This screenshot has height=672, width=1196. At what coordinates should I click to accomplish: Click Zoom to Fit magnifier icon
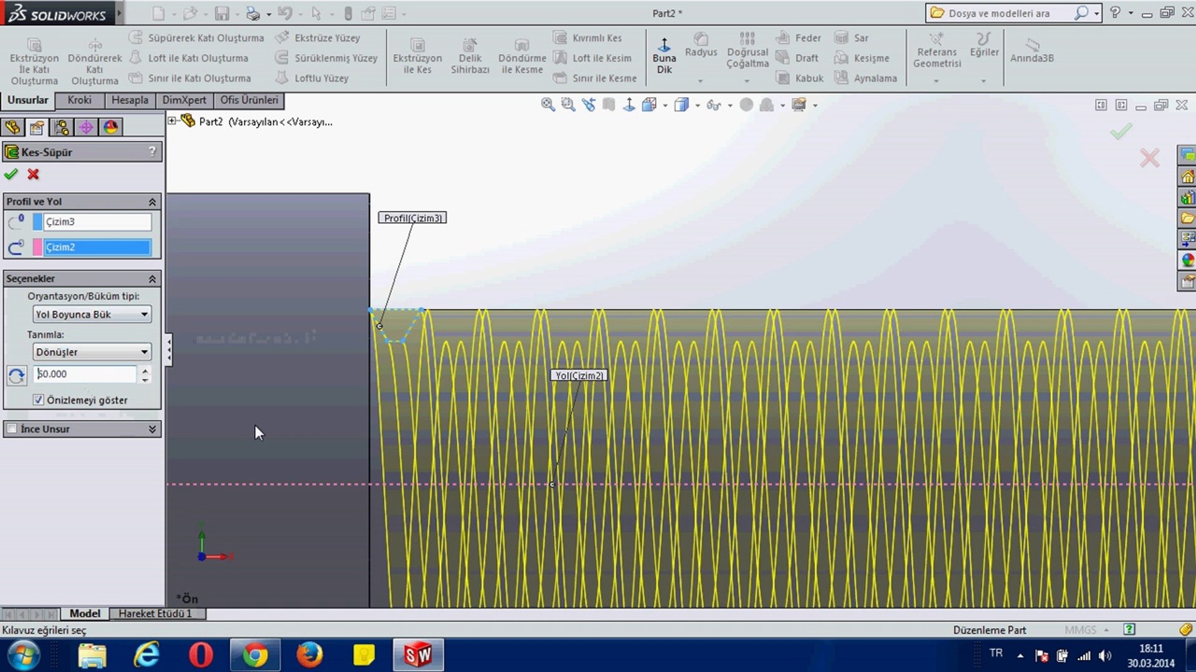(x=548, y=105)
